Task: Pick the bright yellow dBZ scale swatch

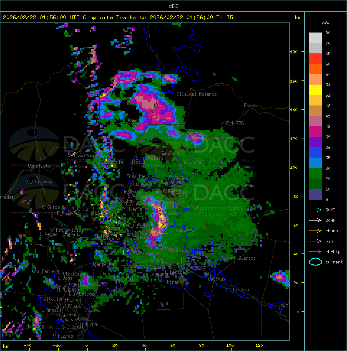Action: pos(315,90)
